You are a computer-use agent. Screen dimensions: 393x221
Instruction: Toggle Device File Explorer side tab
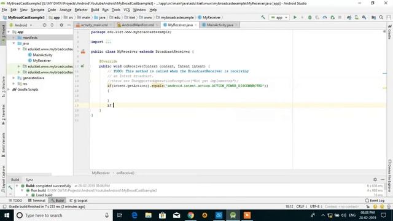coord(390,176)
